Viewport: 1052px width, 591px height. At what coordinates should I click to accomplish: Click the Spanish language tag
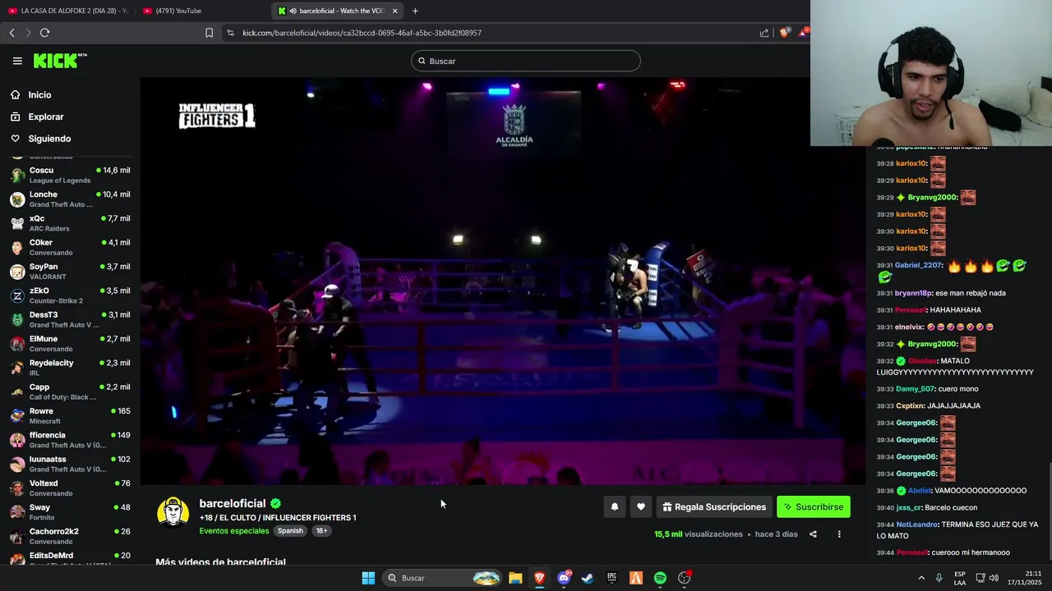(x=290, y=531)
